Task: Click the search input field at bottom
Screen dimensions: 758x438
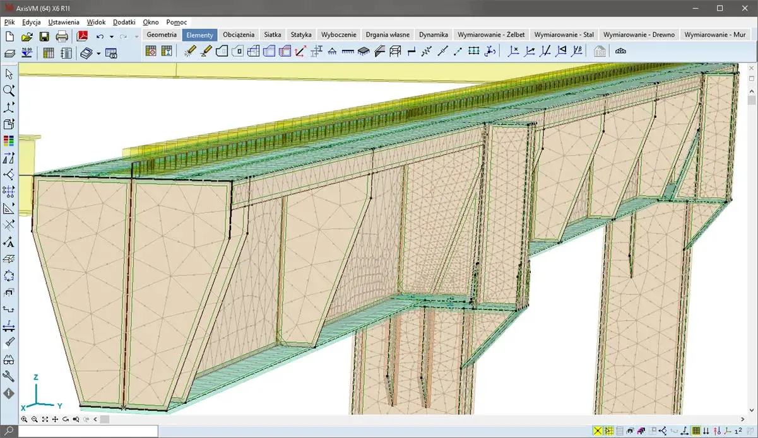Action: 88,432
